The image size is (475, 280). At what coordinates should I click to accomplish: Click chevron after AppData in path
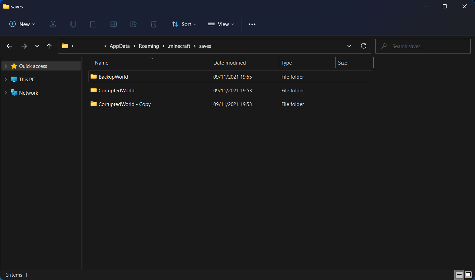[x=135, y=46]
